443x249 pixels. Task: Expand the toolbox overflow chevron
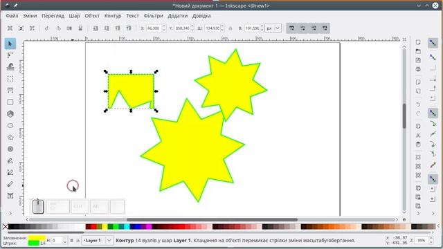pyautogui.click(x=10, y=214)
